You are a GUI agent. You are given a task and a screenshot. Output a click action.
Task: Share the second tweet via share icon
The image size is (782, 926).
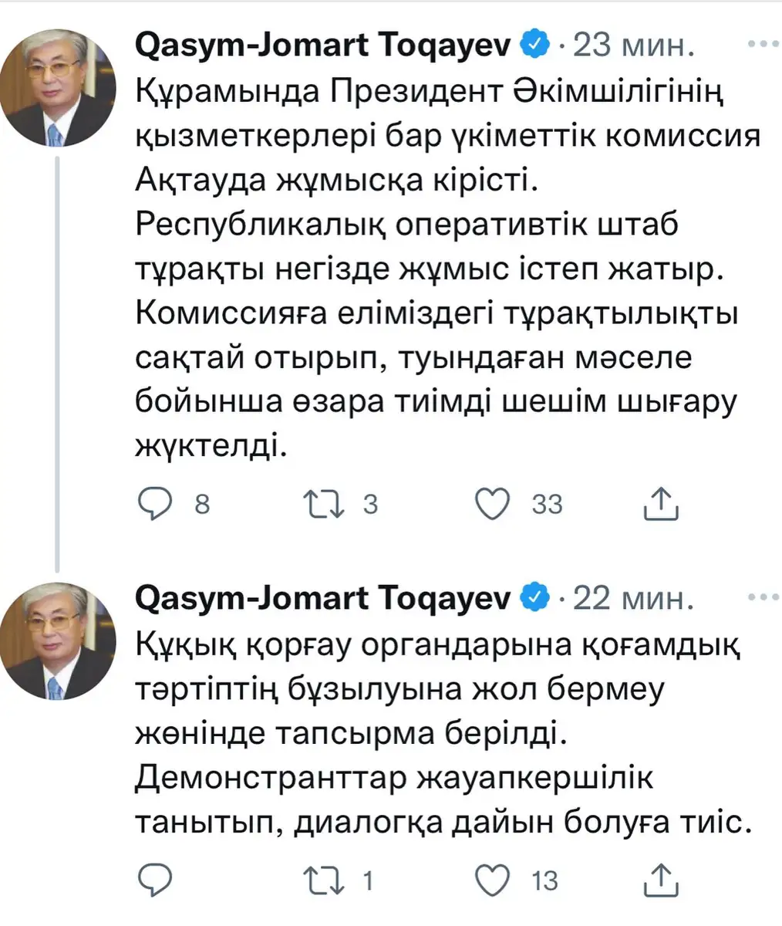click(x=661, y=878)
